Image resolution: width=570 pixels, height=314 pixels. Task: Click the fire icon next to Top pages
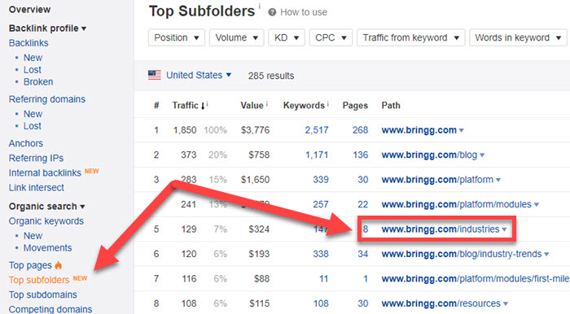coord(59,265)
